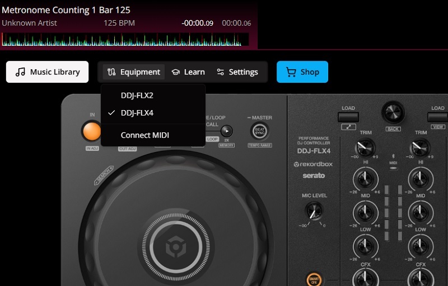Click the SEARCH label near jog wheel
Screen dimensions: 448x286
pos(104,175)
